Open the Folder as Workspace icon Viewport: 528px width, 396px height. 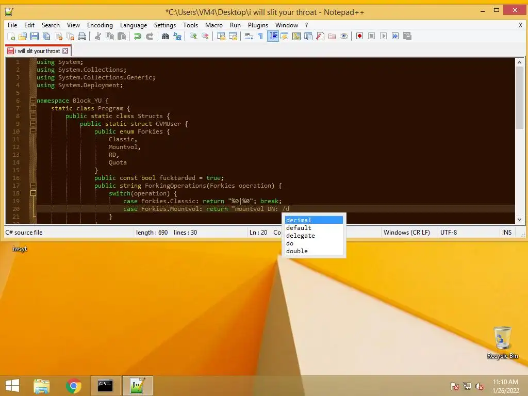332,36
